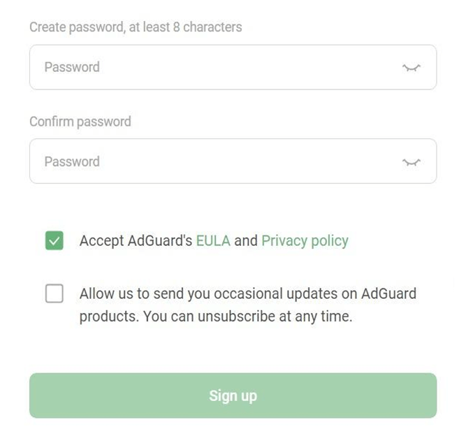Click the 'Password' placeholder in the first field
This screenshot has height=431, width=459.
tap(72, 68)
